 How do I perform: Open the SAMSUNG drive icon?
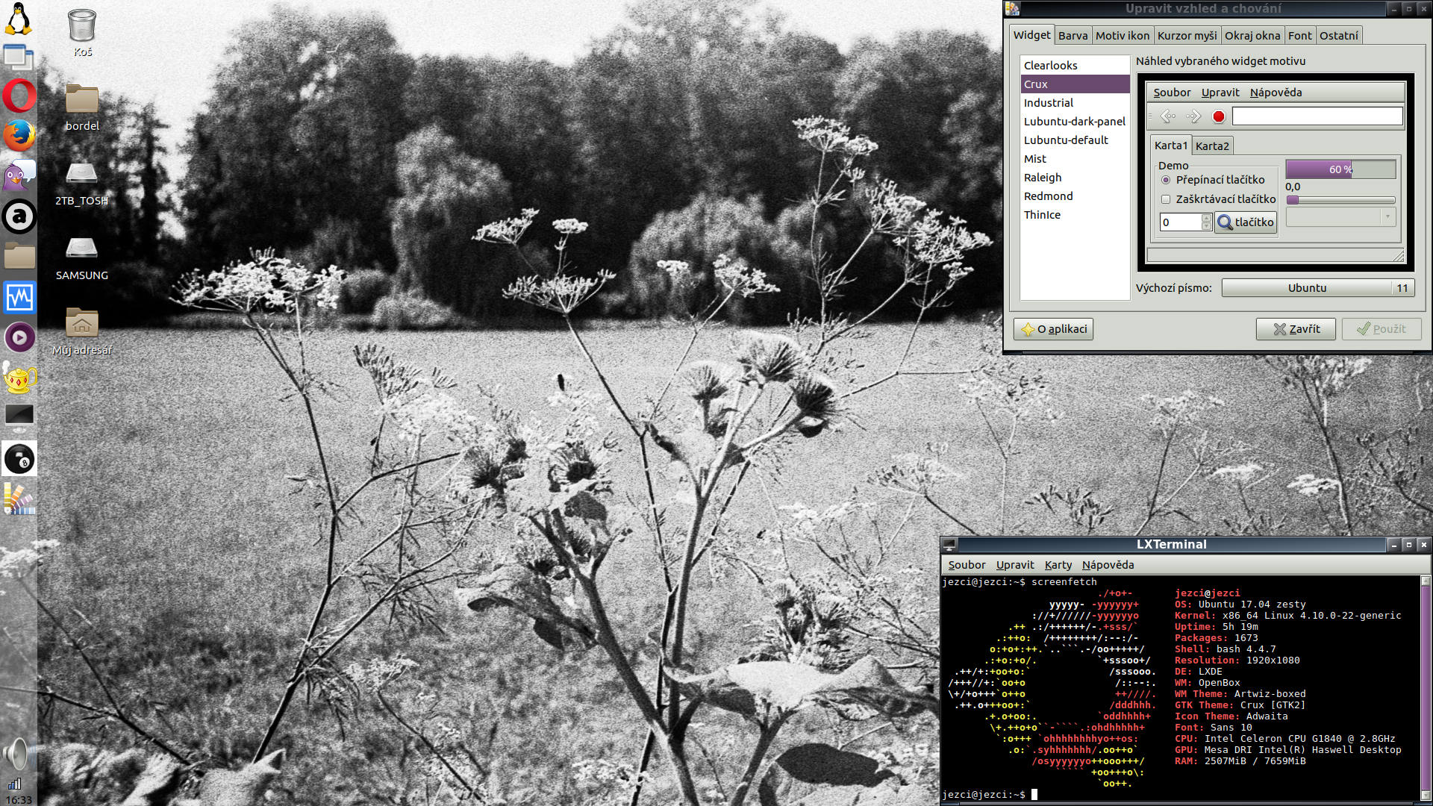[82, 257]
